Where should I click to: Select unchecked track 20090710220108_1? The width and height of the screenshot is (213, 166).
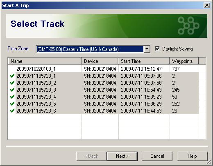pos(103,69)
